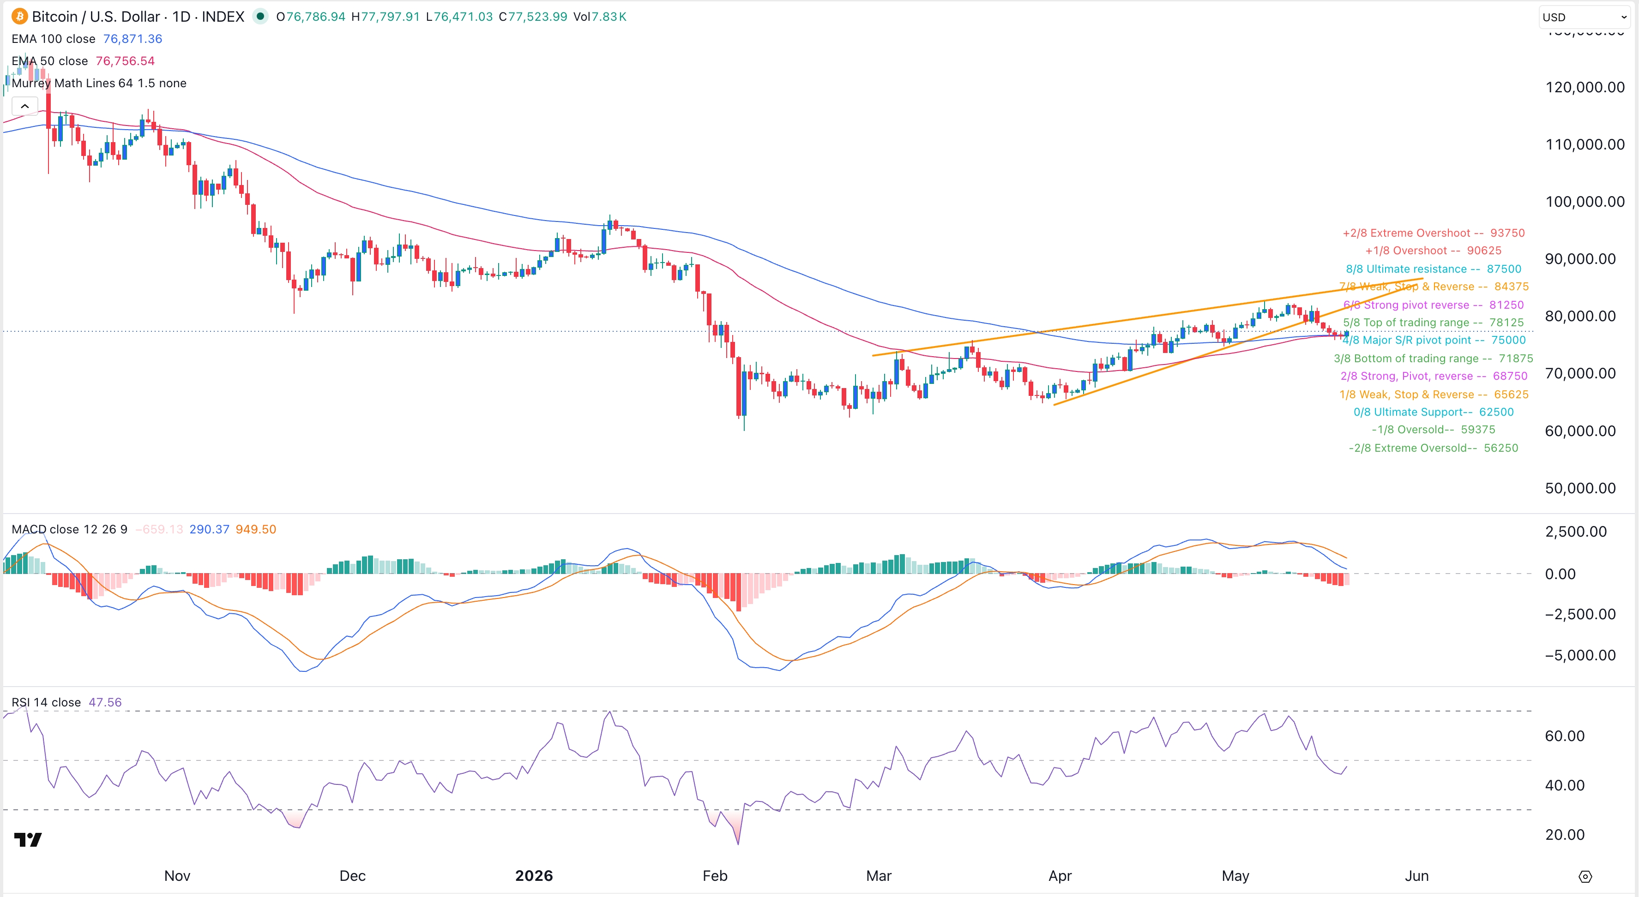Click the 2/8 Strong, Pivot, reverse 68750 label
The width and height of the screenshot is (1639, 897).
[1434, 377]
